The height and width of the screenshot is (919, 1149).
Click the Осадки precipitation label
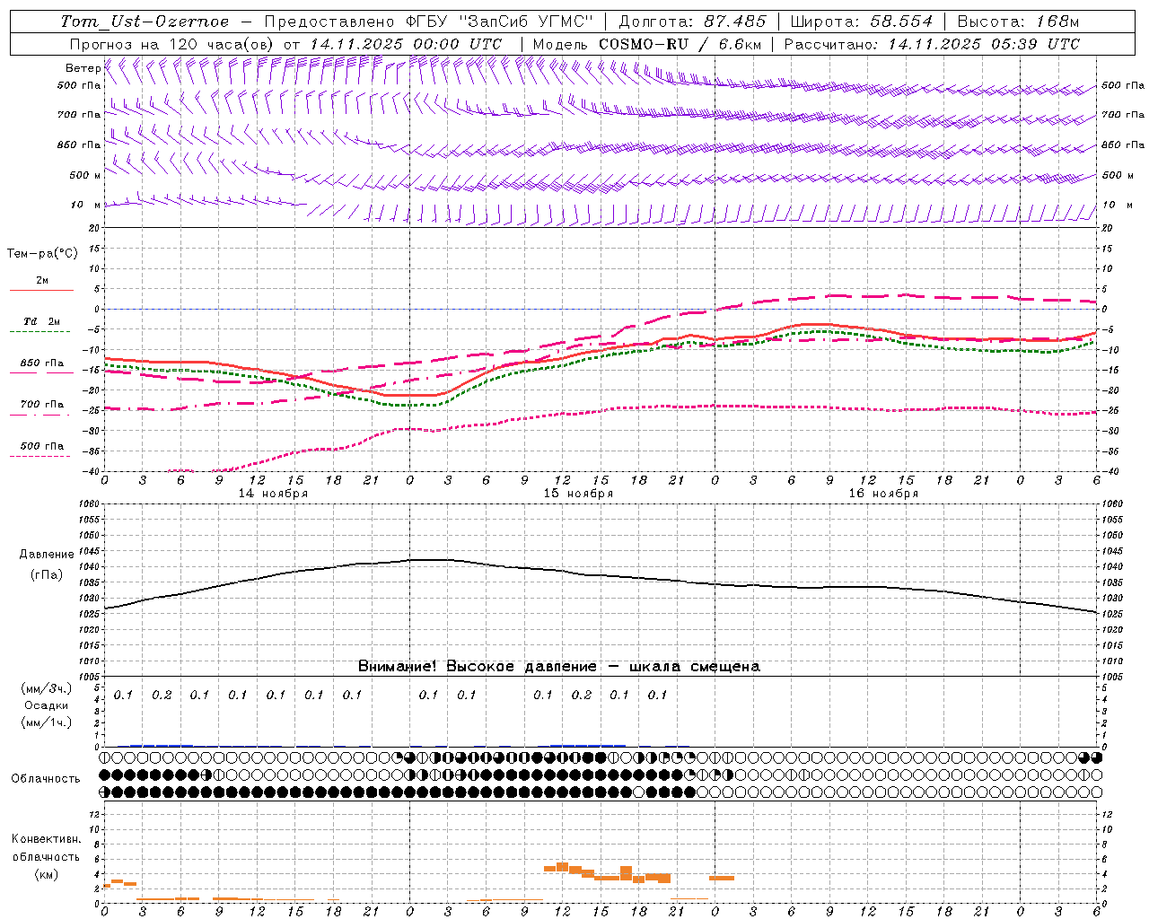[47, 705]
